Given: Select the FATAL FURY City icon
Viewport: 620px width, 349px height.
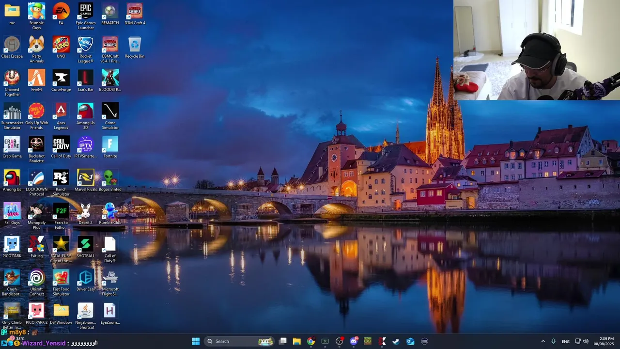Looking at the screenshot, I should point(61,249).
